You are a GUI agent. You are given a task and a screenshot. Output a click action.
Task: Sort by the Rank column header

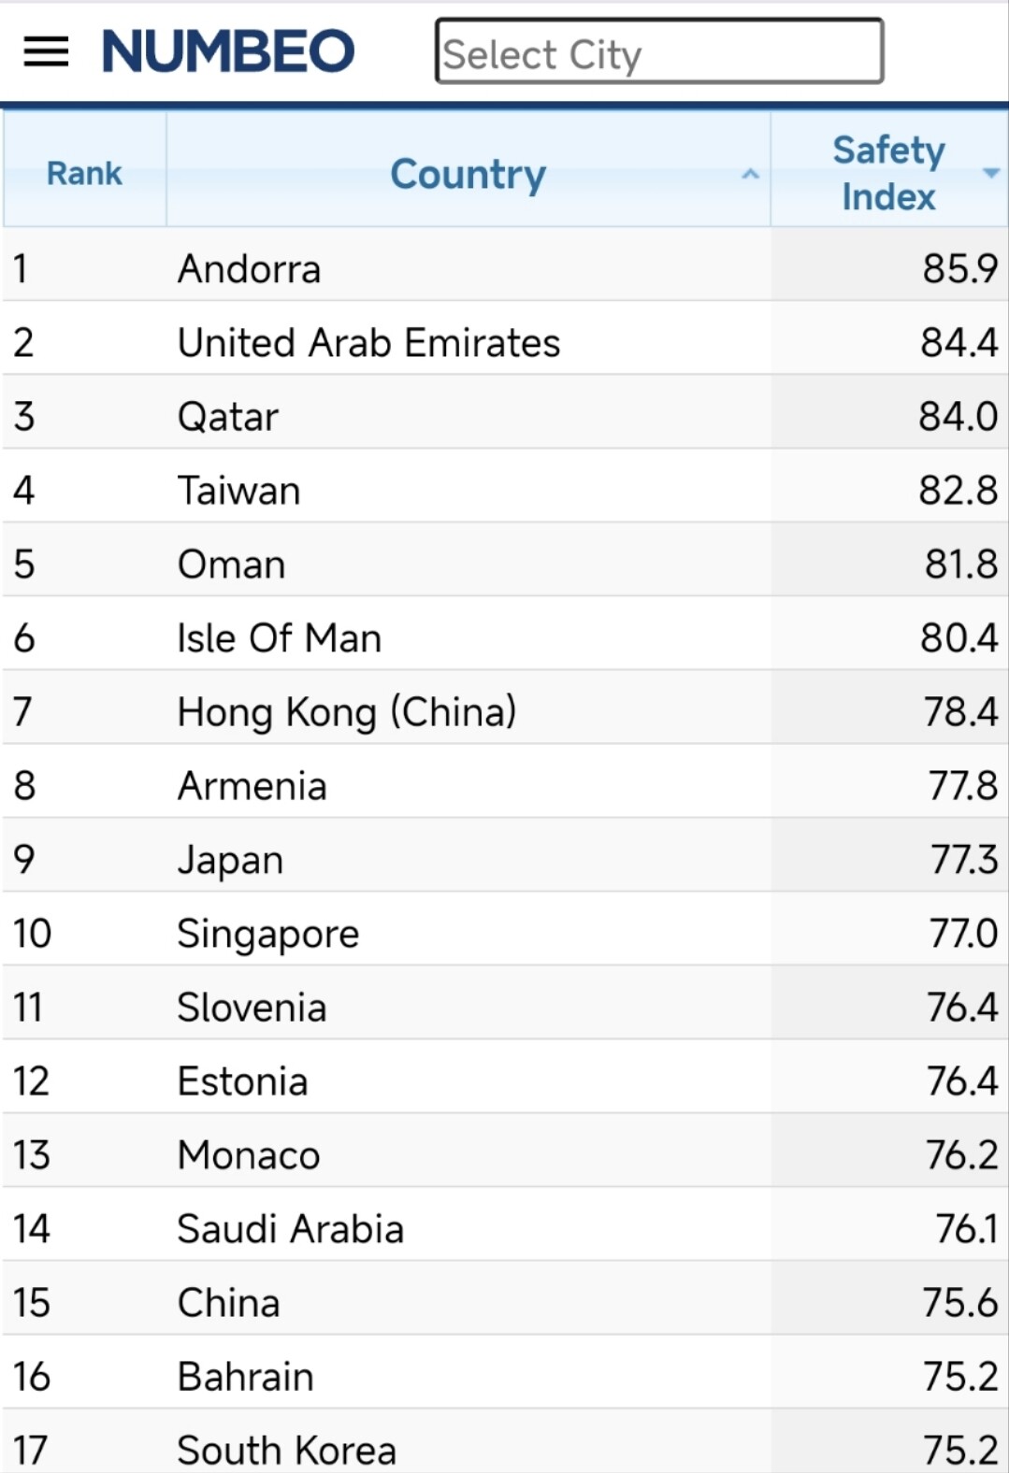pos(84,173)
